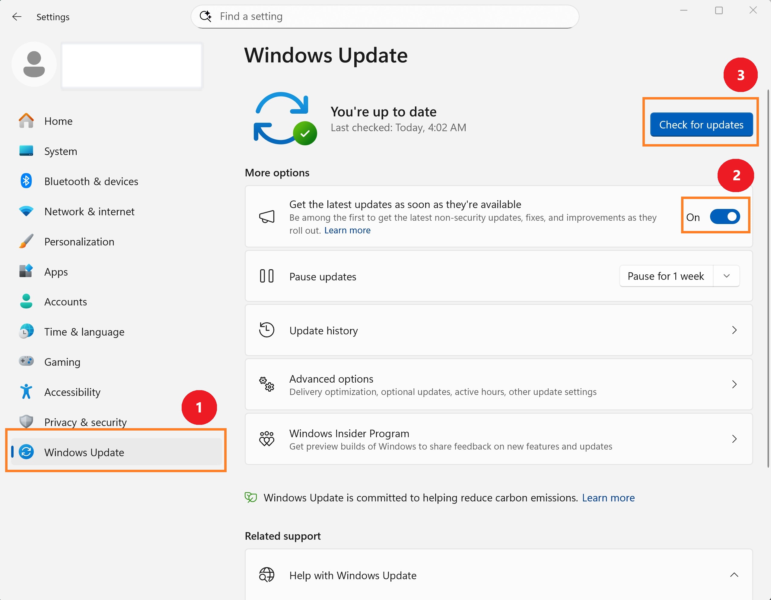Open Bluetooth & devices settings
Image resolution: width=771 pixels, height=600 pixels.
(x=116, y=181)
